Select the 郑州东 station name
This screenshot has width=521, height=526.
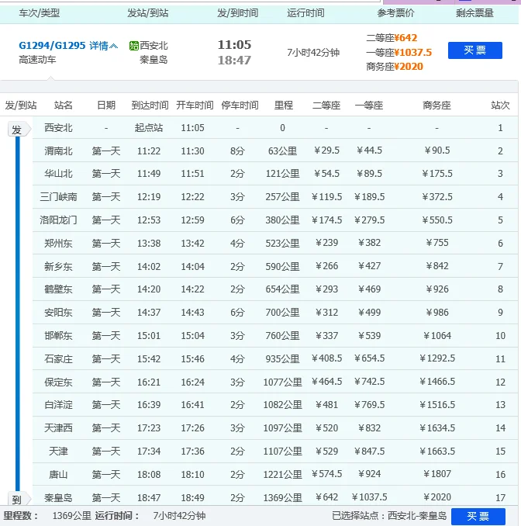coord(58,243)
